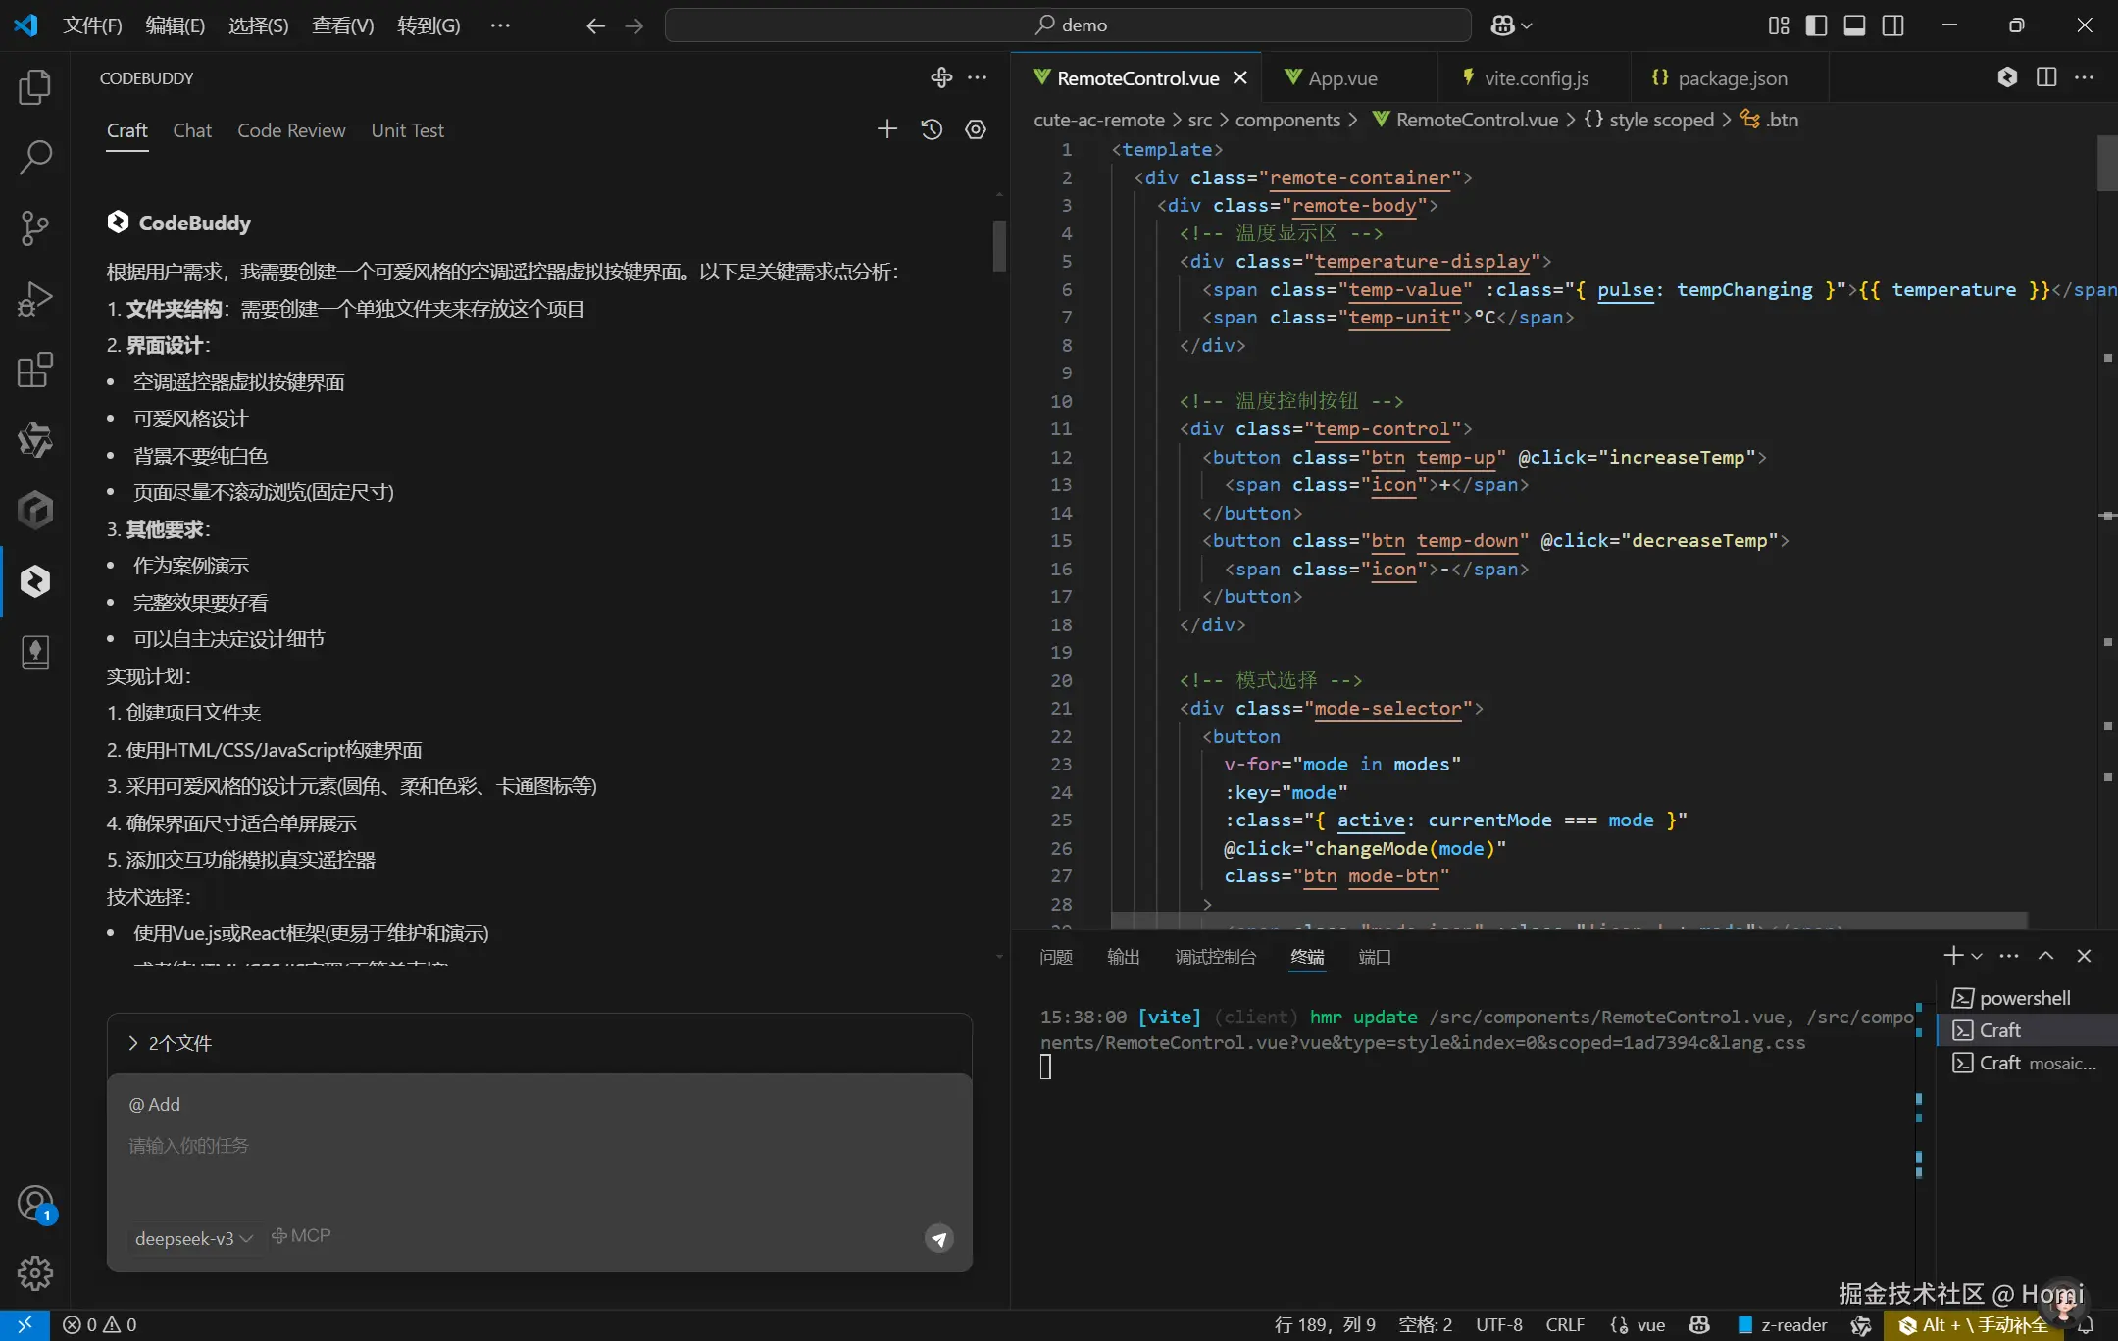Toggle the secondary sidebar layout button
Viewport: 2118px width, 1341px height.
(1892, 25)
